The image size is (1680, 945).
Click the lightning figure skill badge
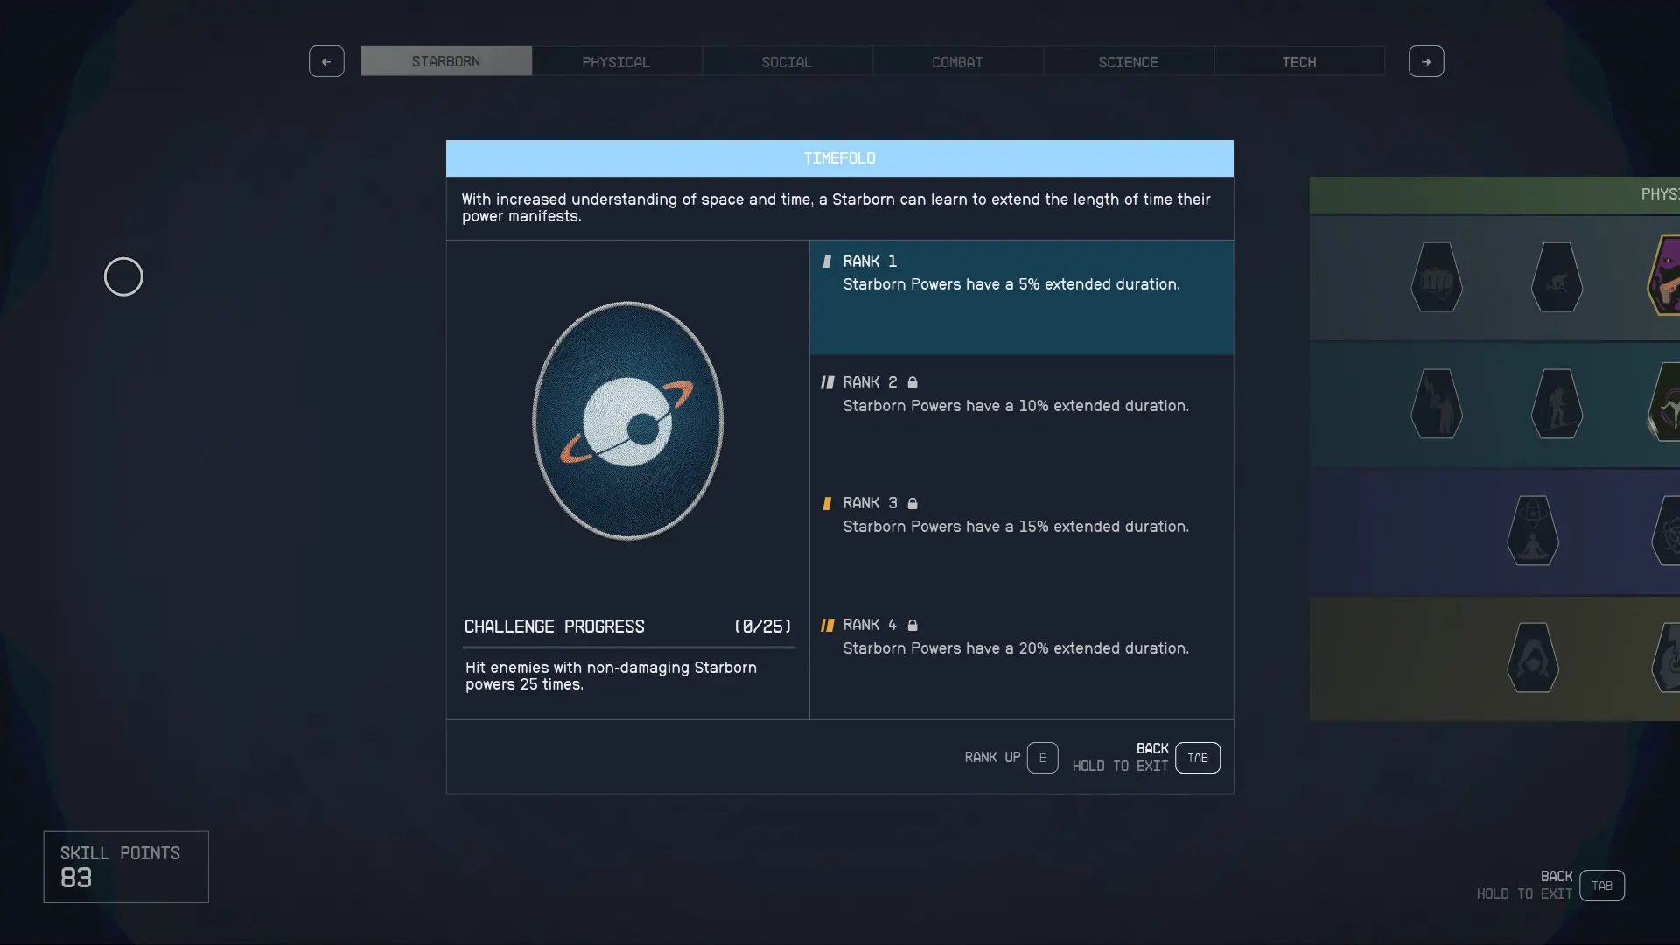point(1436,404)
